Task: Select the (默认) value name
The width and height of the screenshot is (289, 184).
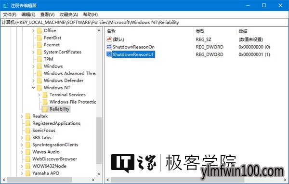Action: [118, 39]
